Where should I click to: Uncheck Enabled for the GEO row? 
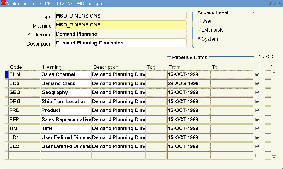[x=257, y=92]
